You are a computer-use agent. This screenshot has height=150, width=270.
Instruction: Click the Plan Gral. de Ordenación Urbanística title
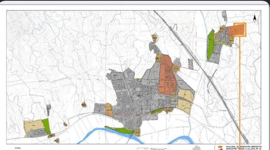[x=244, y=147]
